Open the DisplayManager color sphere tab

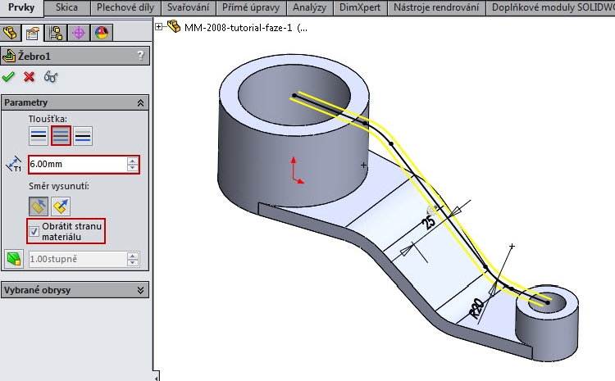[102, 33]
